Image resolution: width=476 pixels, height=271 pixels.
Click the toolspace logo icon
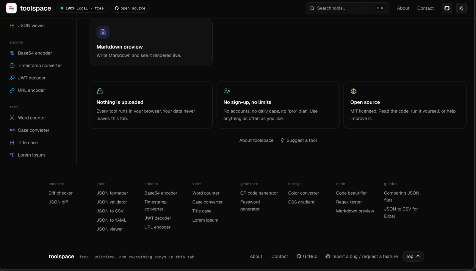11,8
